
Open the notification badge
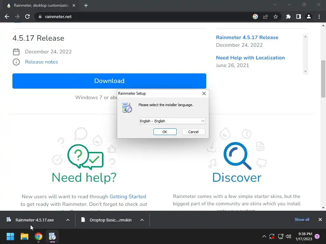click(317, 236)
